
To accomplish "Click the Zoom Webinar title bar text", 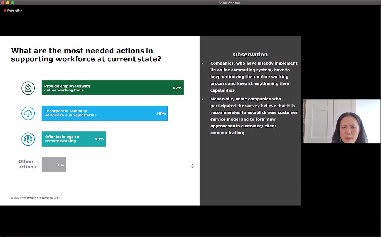I will 229,3.
